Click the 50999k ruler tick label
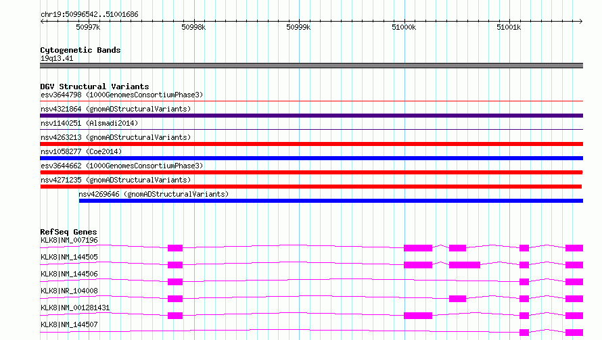 (x=298, y=27)
